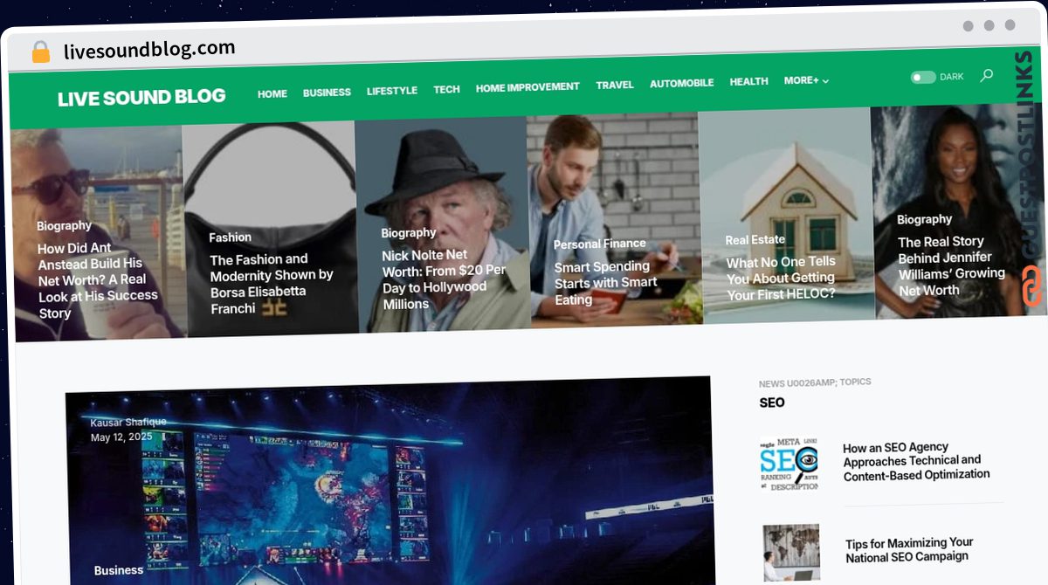1048x585 pixels.
Task: Select the Travel navigation item
Action: click(x=615, y=85)
